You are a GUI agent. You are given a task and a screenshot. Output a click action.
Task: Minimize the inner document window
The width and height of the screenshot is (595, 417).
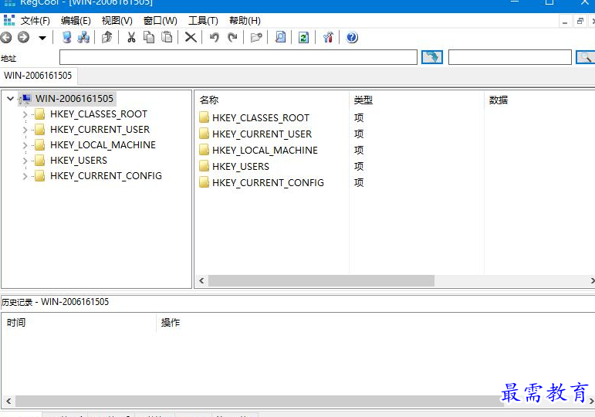pyautogui.click(x=565, y=22)
